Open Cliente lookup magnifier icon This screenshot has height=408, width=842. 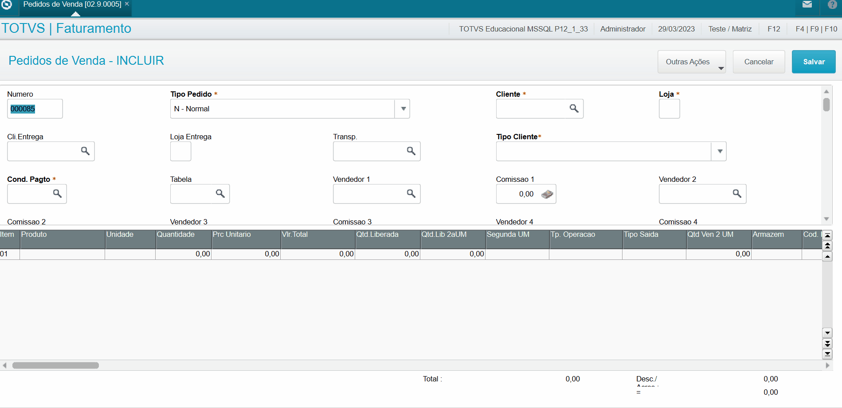tap(574, 108)
